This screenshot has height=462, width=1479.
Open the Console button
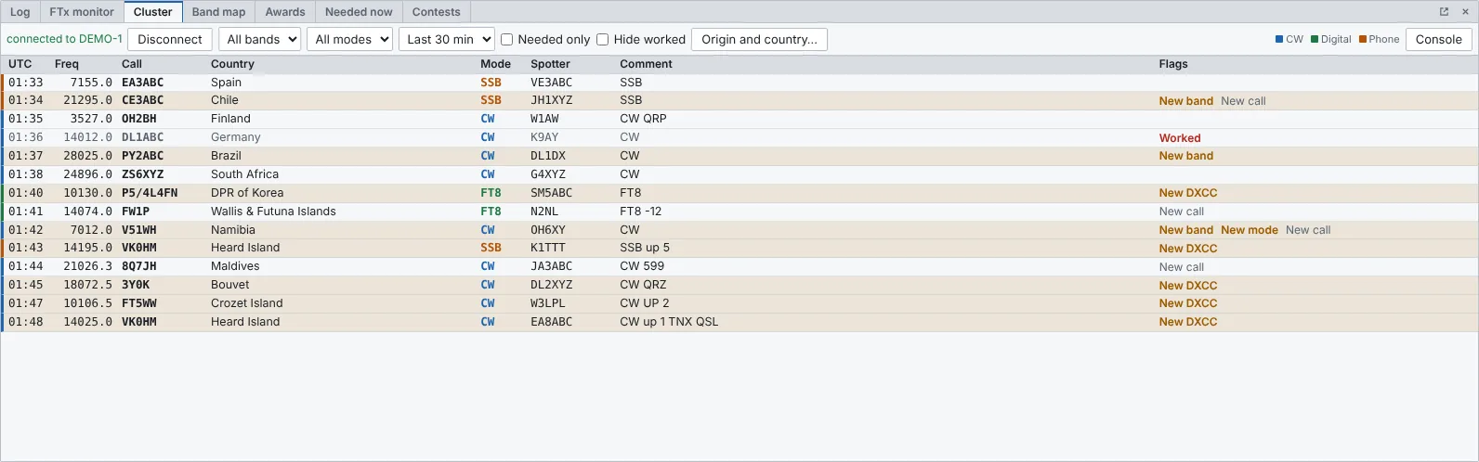tap(1439, 39)
